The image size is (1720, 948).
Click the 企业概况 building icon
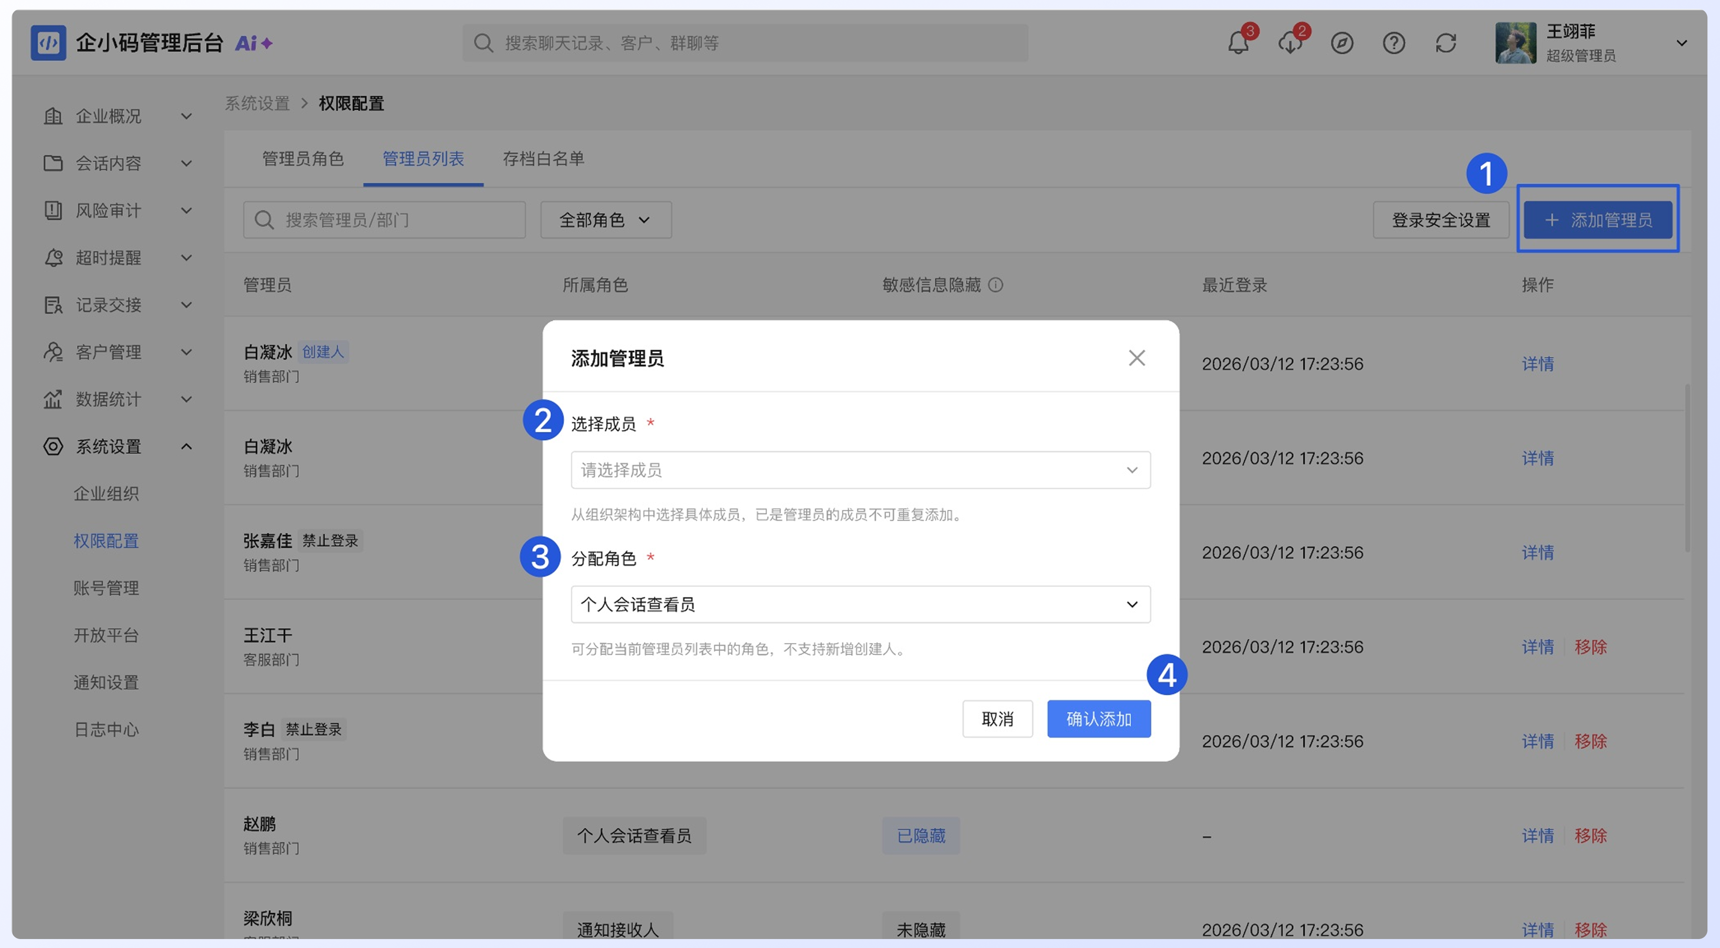pyautogui.click(x=53, y=116)
